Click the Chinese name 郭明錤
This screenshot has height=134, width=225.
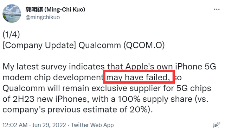(34, 9)
